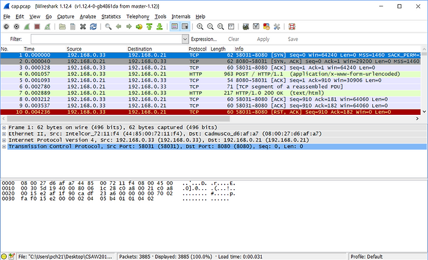Open the capture interfaces list icon
Image resolution: width=428 pixels, height=260 pixels.
(x=6, y=27)
